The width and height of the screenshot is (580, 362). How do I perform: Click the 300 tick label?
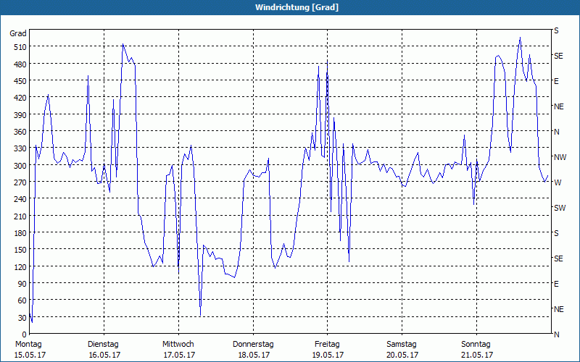click(x=20, y=166)
